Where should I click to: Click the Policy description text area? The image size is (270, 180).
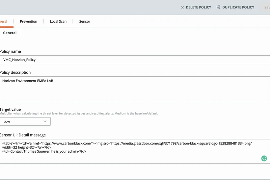(135, 89)
